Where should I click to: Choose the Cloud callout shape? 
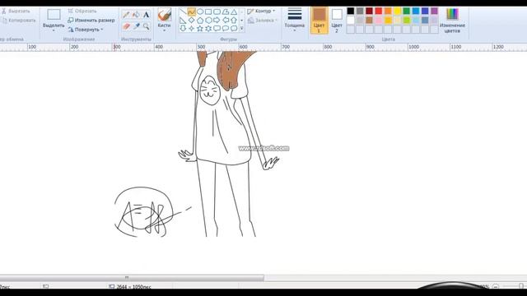pyautogui.click(x=234, y=29)
